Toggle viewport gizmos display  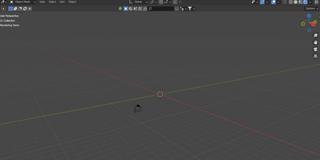262,2
